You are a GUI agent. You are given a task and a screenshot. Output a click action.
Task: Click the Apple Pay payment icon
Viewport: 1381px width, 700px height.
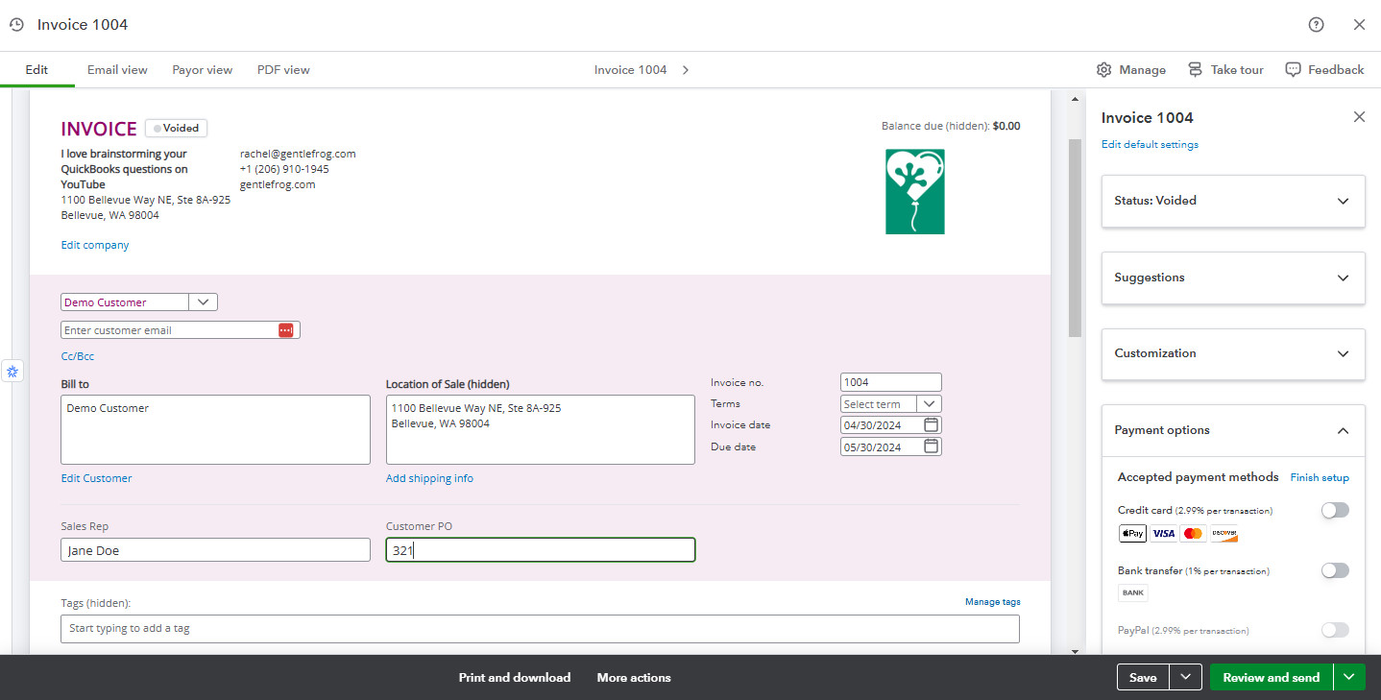1132,534
